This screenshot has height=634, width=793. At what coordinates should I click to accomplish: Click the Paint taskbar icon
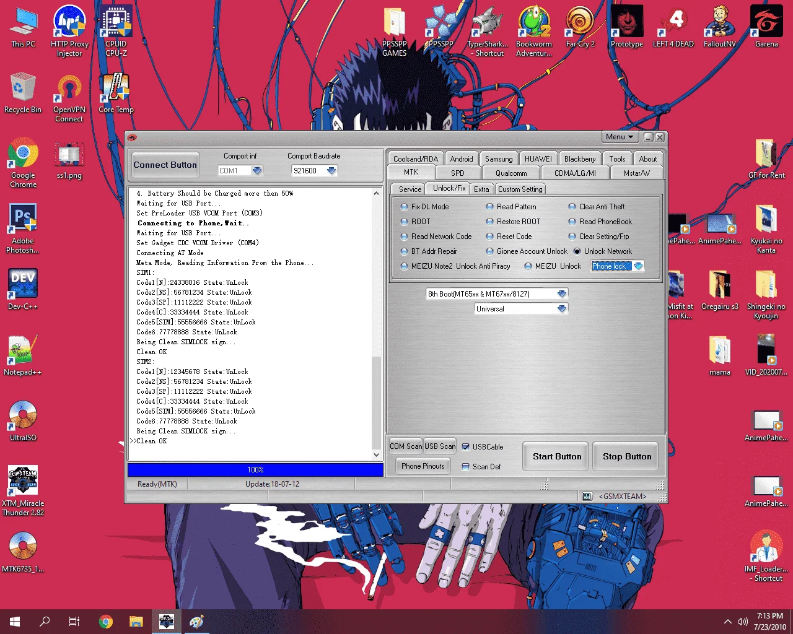196,621
